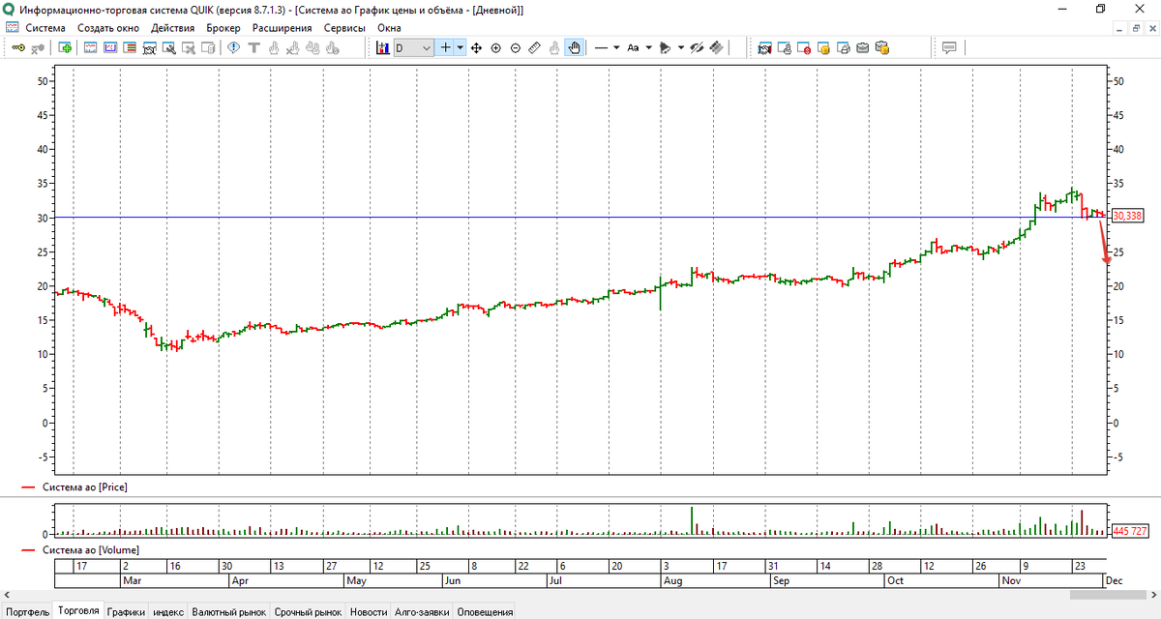The width and height of the screenshot is (1161, 619).
Task: Minimize the inner chart window
Action: pos(1118,28)
